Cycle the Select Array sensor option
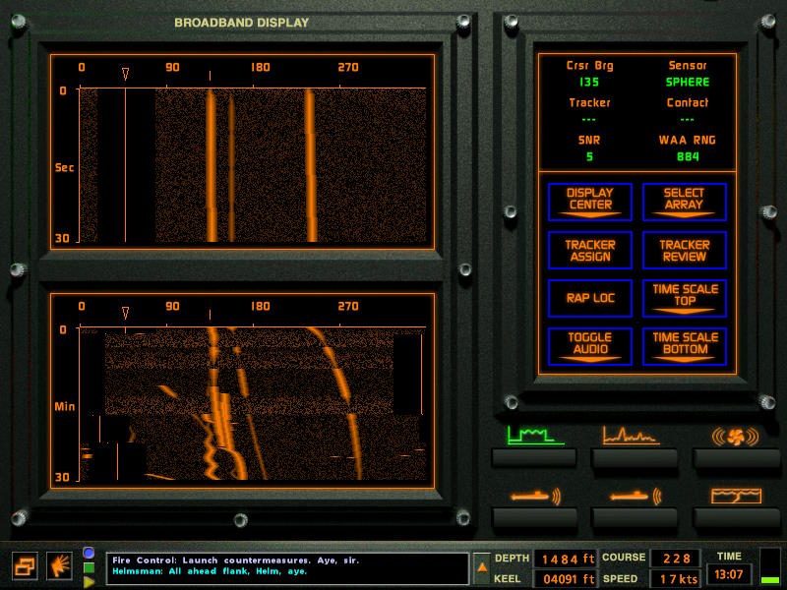The image size is (787, 590). [684, 200]
